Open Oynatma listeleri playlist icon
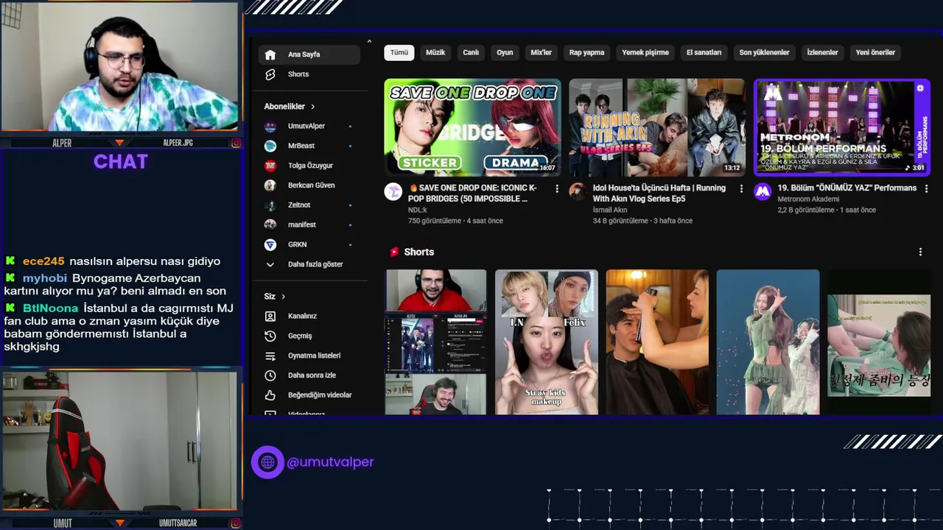 pyautogui.click(x=270, y=356)
